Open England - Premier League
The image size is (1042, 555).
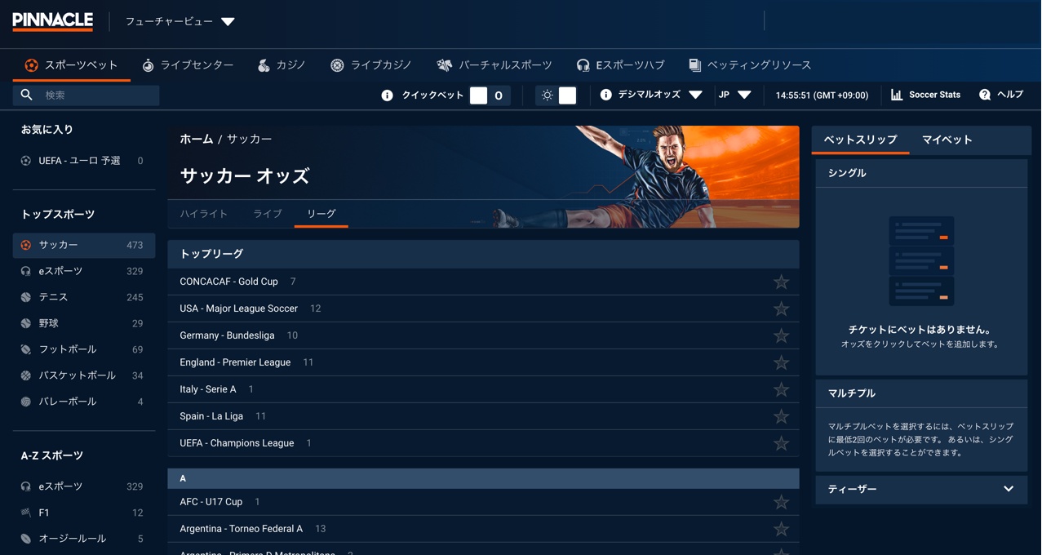[x=235, y=362]
